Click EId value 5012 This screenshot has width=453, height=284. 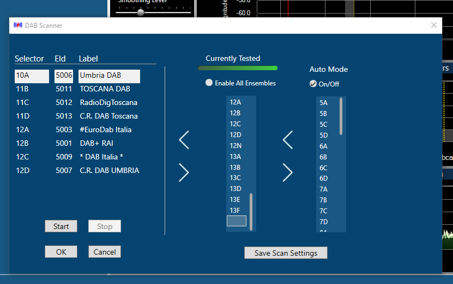(64, 102)
